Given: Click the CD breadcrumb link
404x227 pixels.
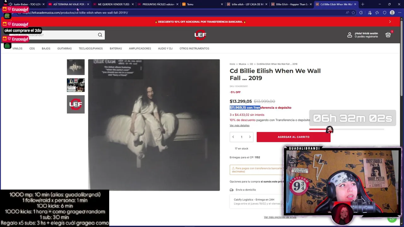Looking at the screenshot, I should pos(251,64).
